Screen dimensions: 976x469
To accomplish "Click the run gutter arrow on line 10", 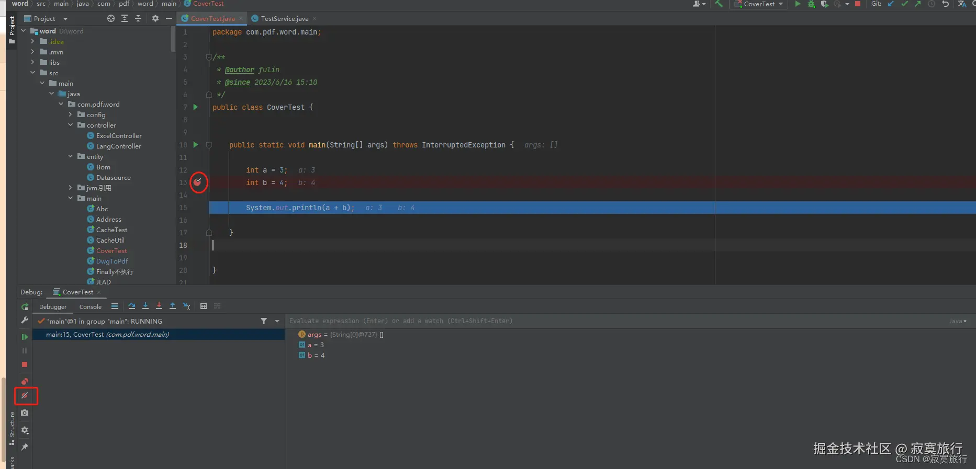I will click(x=196, y=144).
